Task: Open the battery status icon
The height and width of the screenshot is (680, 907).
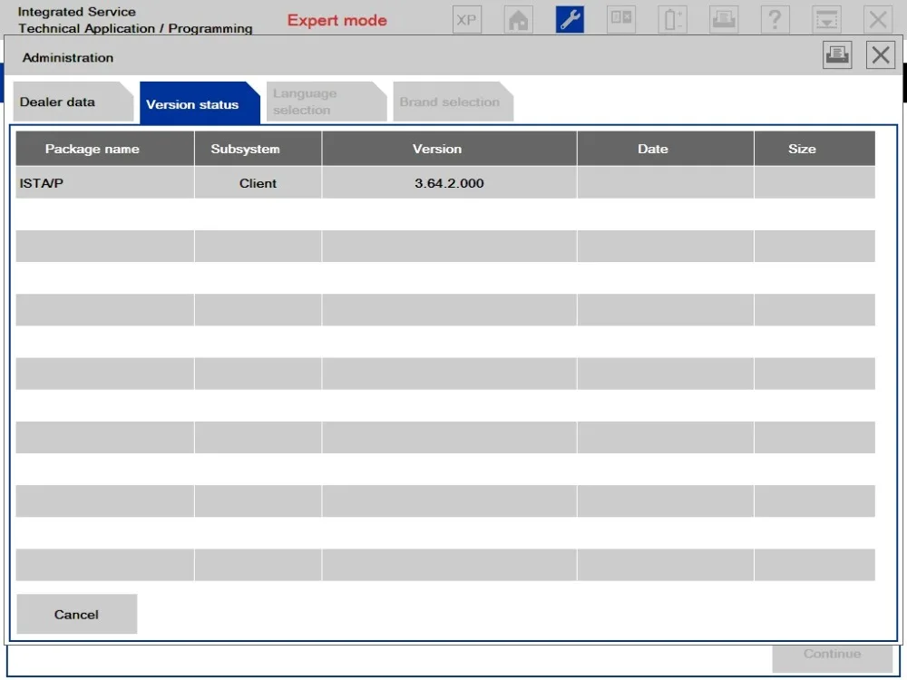Action: [x=673, y=20]
